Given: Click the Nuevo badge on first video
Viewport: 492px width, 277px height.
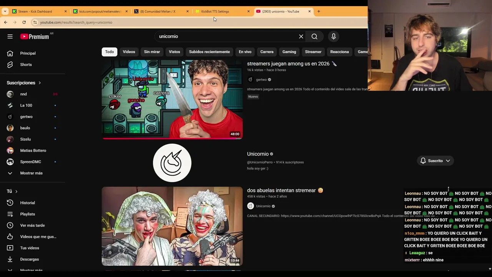Looking at the screenshot, I should [253, 97].
